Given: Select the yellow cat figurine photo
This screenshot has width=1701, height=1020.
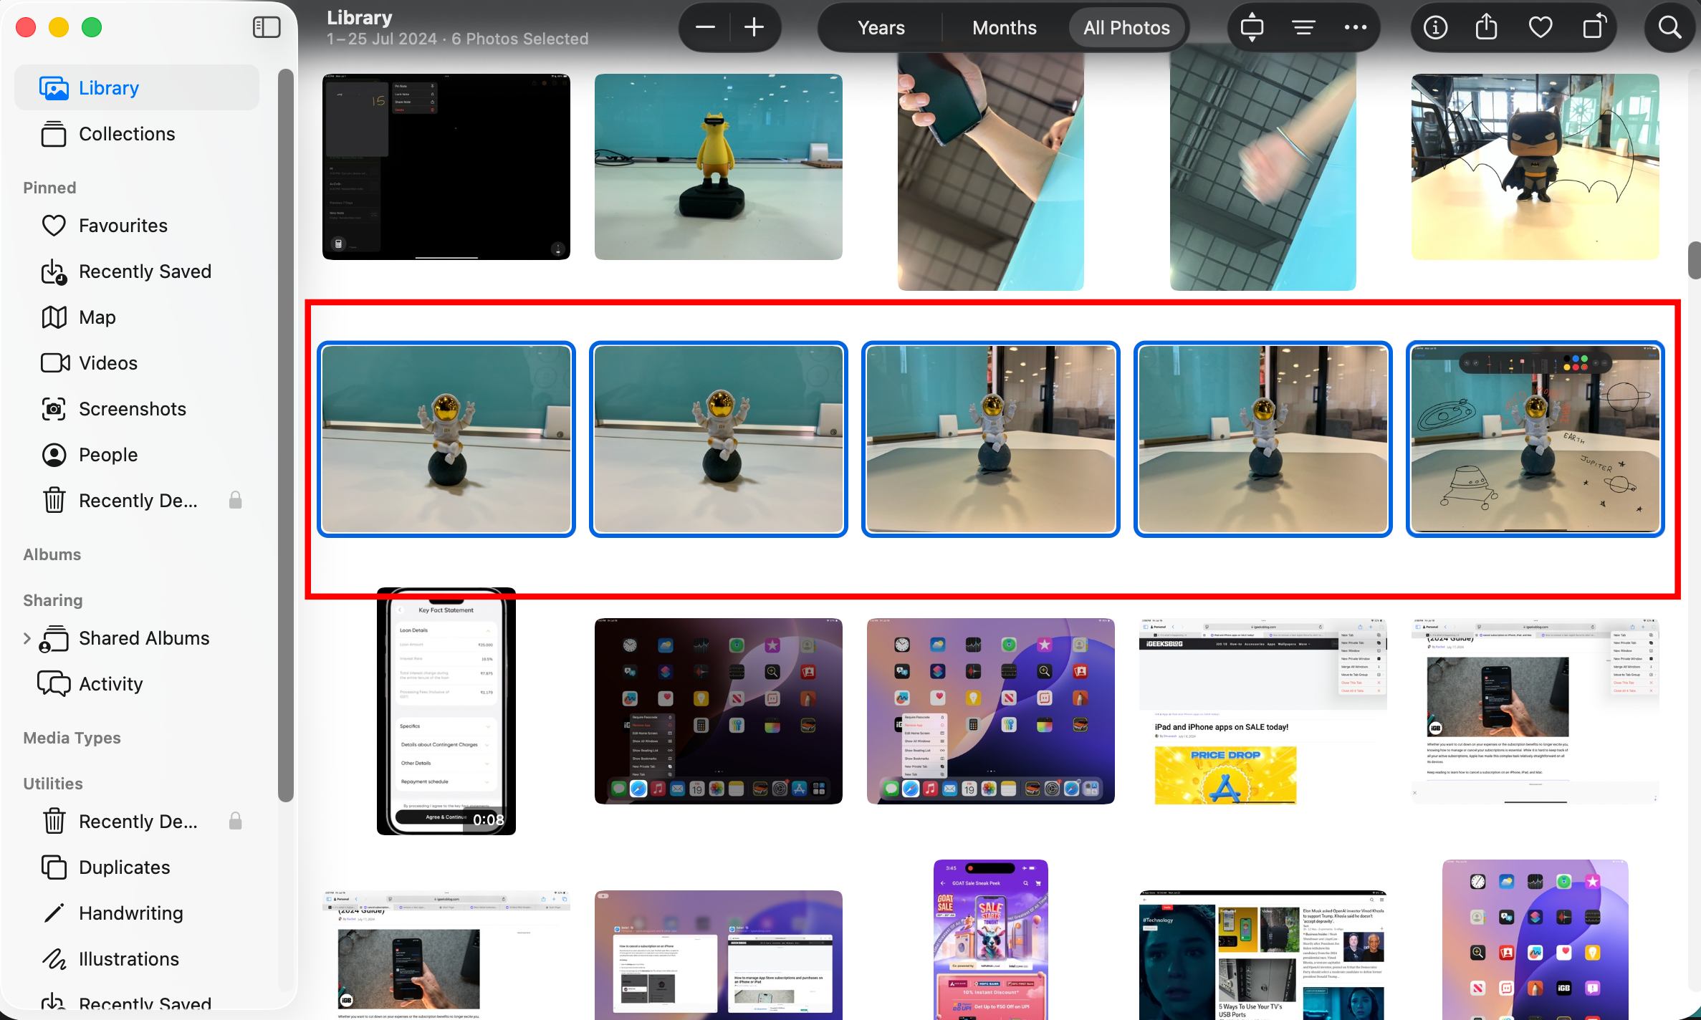Looking at the screenshot, I should [x=719, y=167].
